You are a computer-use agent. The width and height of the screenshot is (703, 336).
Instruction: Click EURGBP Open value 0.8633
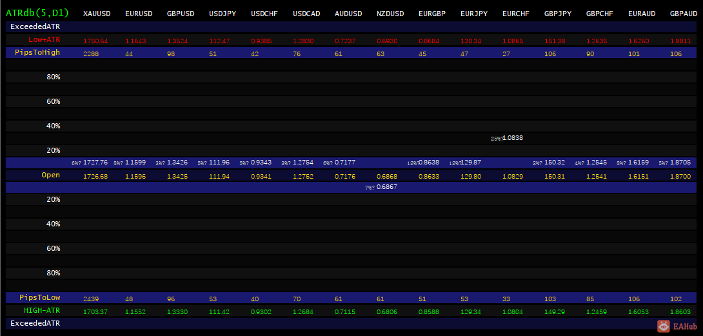(x=429, y=177)
